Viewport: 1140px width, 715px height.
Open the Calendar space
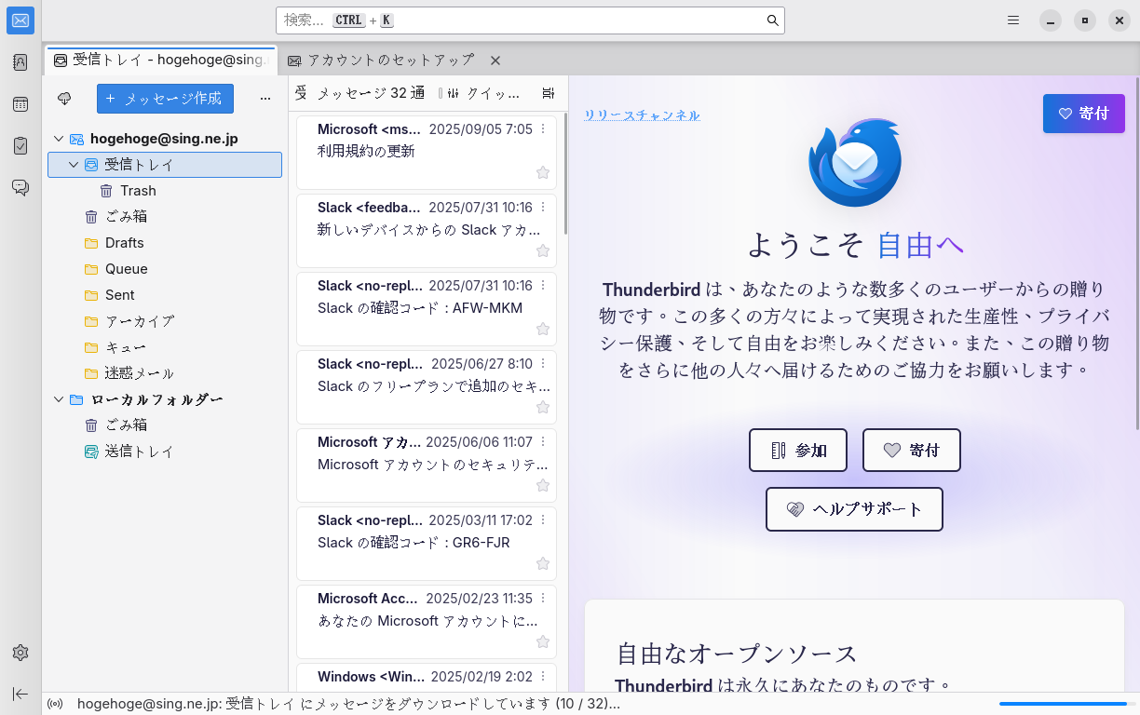coord(20,104)
